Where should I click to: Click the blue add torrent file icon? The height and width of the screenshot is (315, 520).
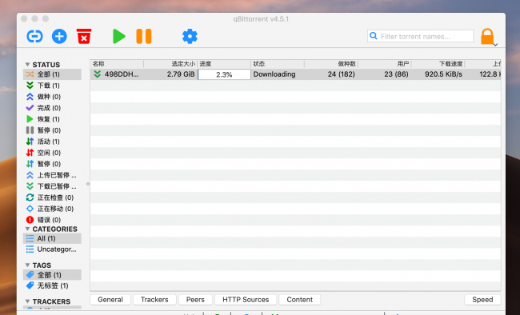pos(59,36)
